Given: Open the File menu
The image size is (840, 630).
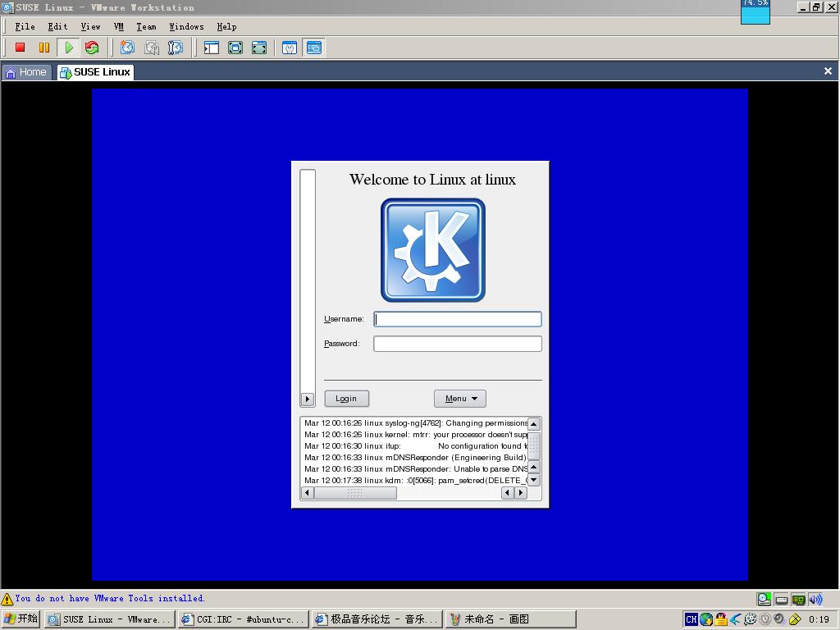Looking at the screenshot, I should click(25, 26).
